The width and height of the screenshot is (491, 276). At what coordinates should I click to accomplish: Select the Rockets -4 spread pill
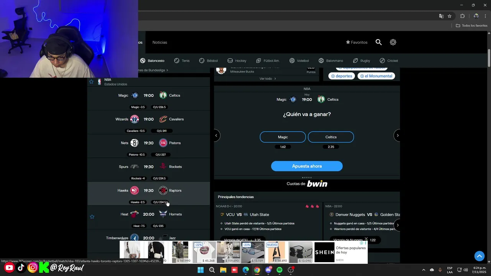(138, 178)
